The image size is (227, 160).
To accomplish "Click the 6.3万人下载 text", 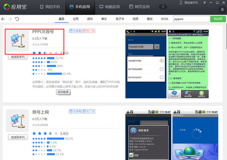I will click(x=40, y=38).
